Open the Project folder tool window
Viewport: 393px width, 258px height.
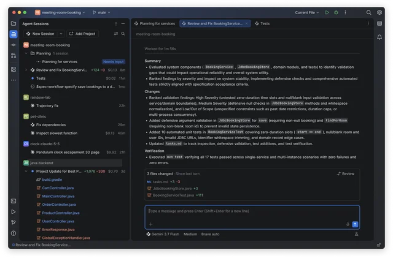click(14, 23)
